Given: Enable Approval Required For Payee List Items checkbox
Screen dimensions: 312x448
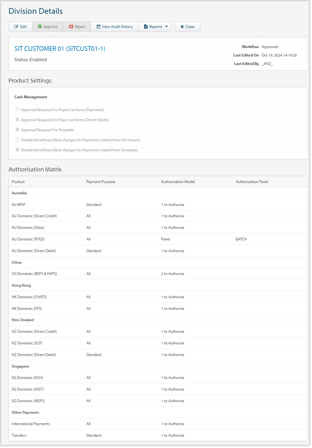Looking at the screenshot, I should [17, 109].
